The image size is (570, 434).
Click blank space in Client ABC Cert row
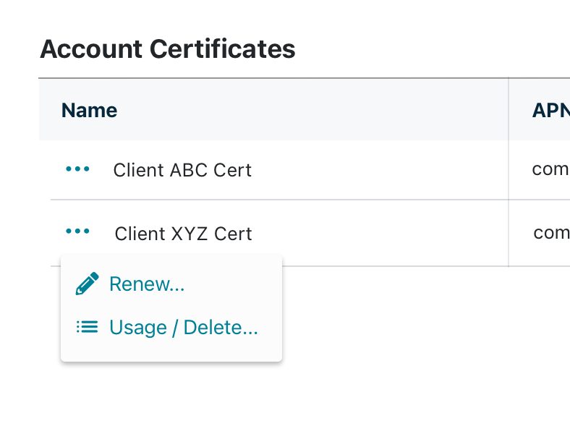(x=378, y=170)
